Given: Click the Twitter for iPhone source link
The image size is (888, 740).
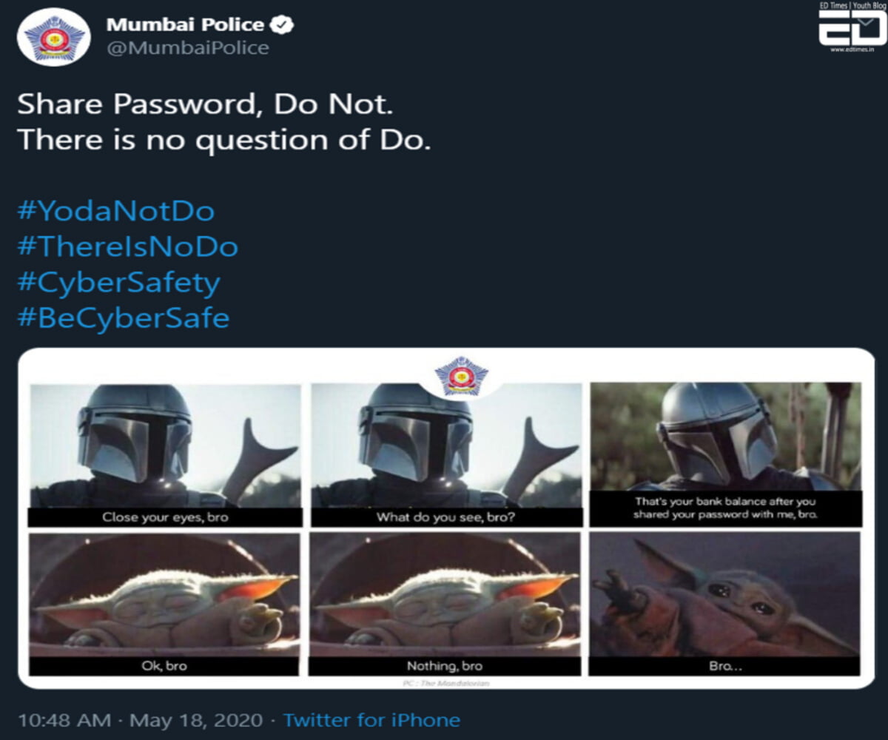Looking at the screenshot, I should tap(371, 720).
